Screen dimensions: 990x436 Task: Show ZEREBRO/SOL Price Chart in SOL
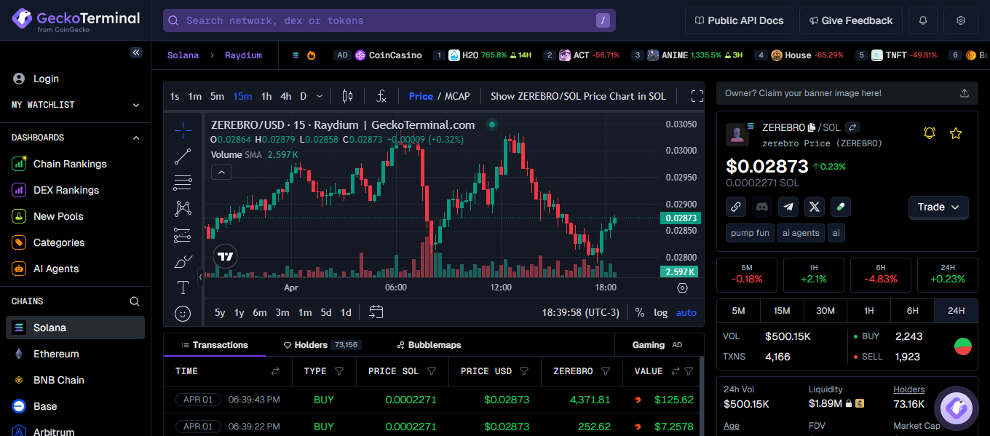point(578,95)
